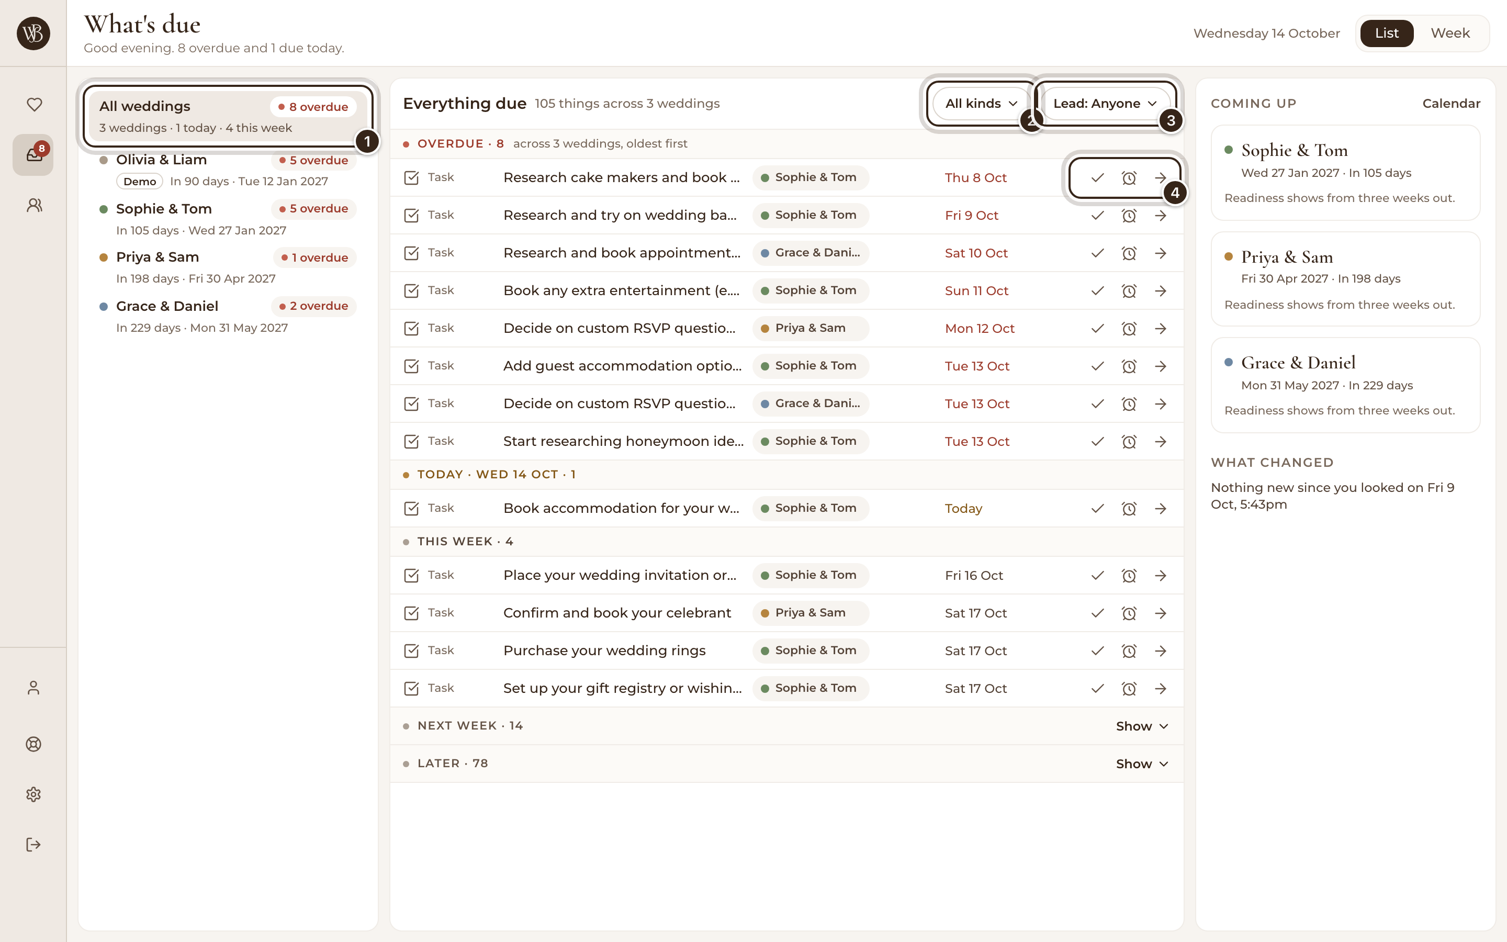Open the heart weddings icon in sidebar
1507x942 pixels.
34,105
